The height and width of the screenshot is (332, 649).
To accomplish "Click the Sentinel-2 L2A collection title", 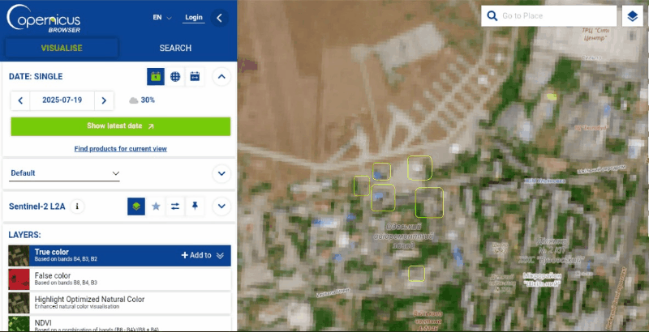I will point(37,206).
